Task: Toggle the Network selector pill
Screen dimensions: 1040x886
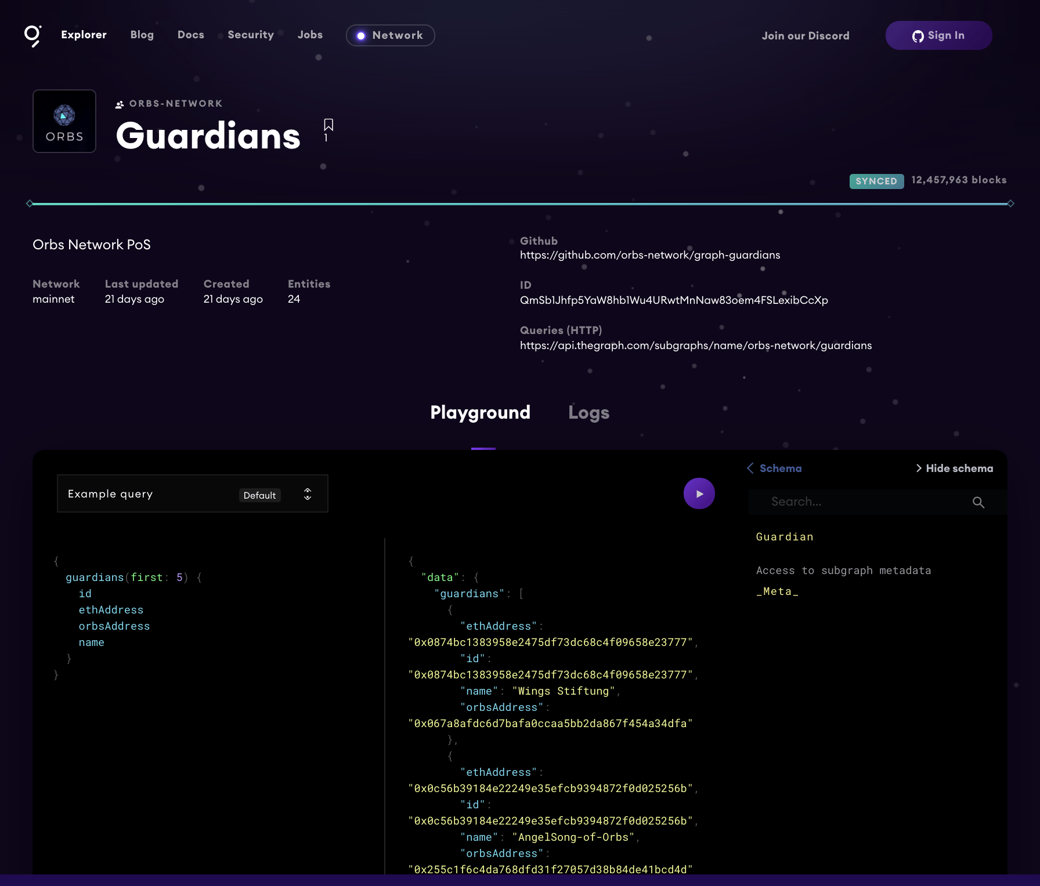Action: coord(390,35)
